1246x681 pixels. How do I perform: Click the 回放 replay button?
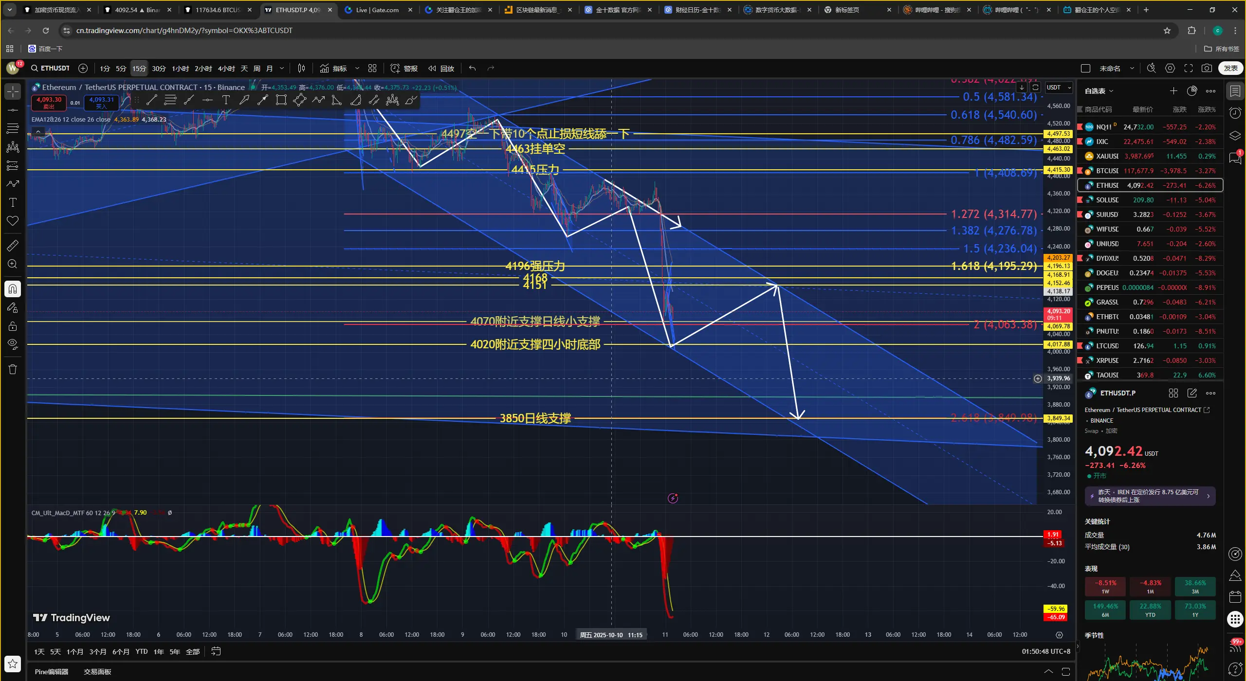point(441,69)
